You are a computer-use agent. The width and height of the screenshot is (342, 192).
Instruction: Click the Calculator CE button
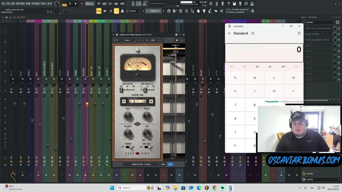point(255,78)
